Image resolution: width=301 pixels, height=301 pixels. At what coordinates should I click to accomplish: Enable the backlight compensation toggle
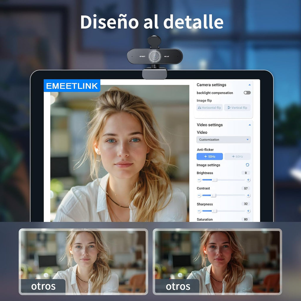point(247,93)
